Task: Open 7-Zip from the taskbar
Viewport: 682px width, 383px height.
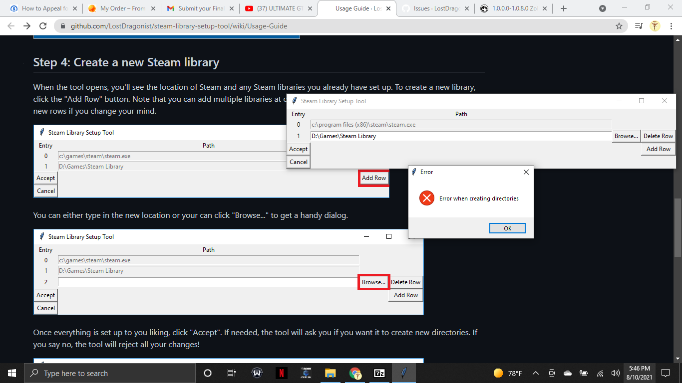Action: pyautogui.click(x=379, y=373)
